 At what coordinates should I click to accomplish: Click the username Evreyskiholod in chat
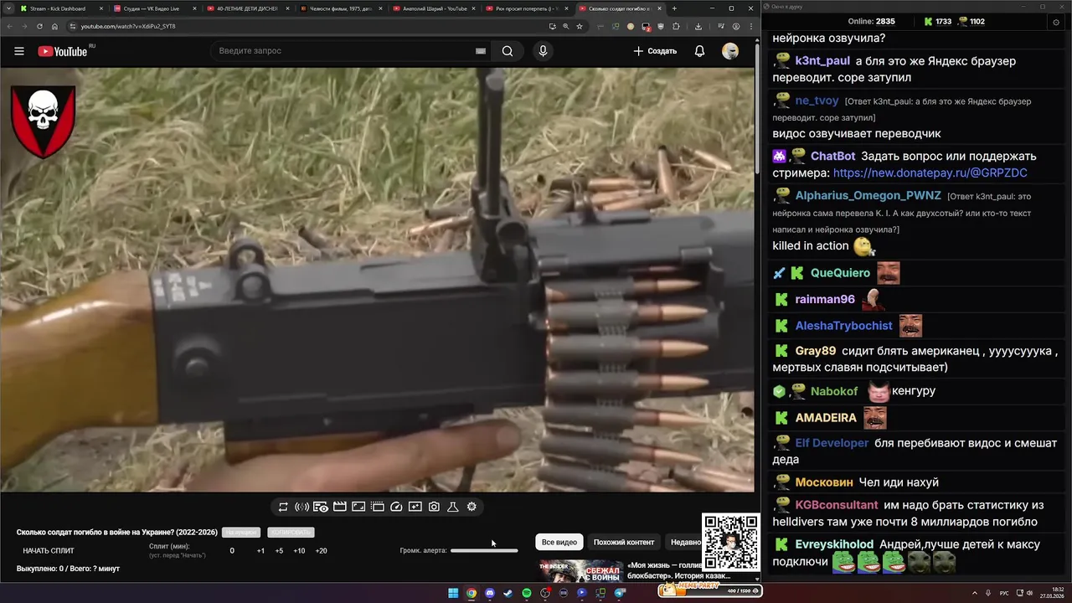coord(834,544)
